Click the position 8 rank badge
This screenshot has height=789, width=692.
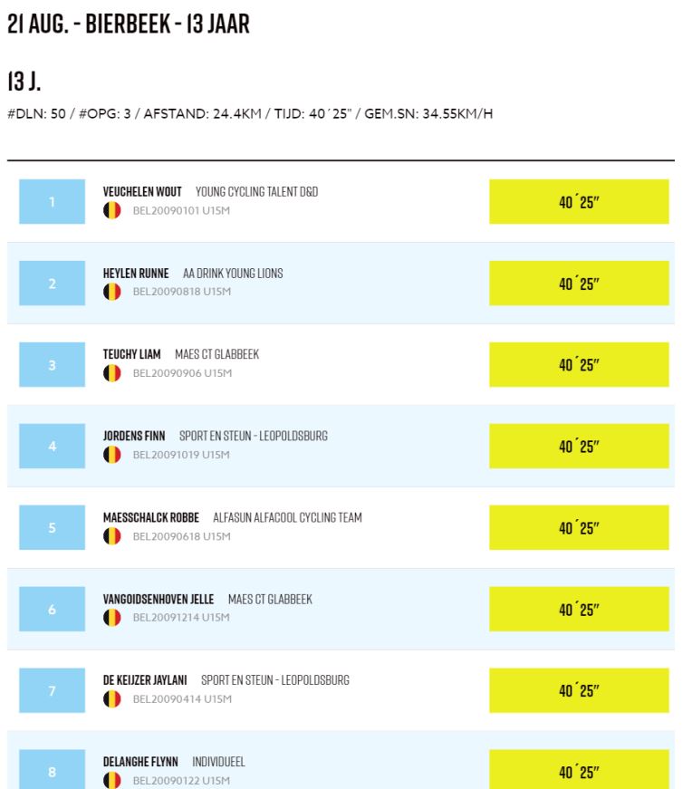tap(52, 772)
